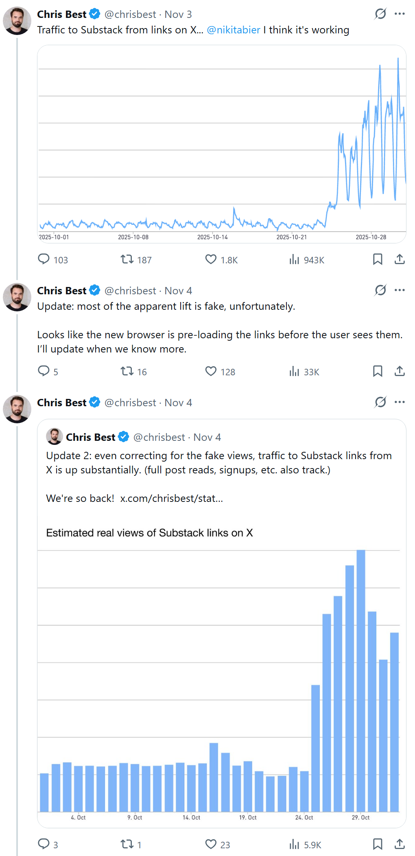Open quoted tweet's x.com/chrisbest link
415x856 pixels.
[171, 498]
